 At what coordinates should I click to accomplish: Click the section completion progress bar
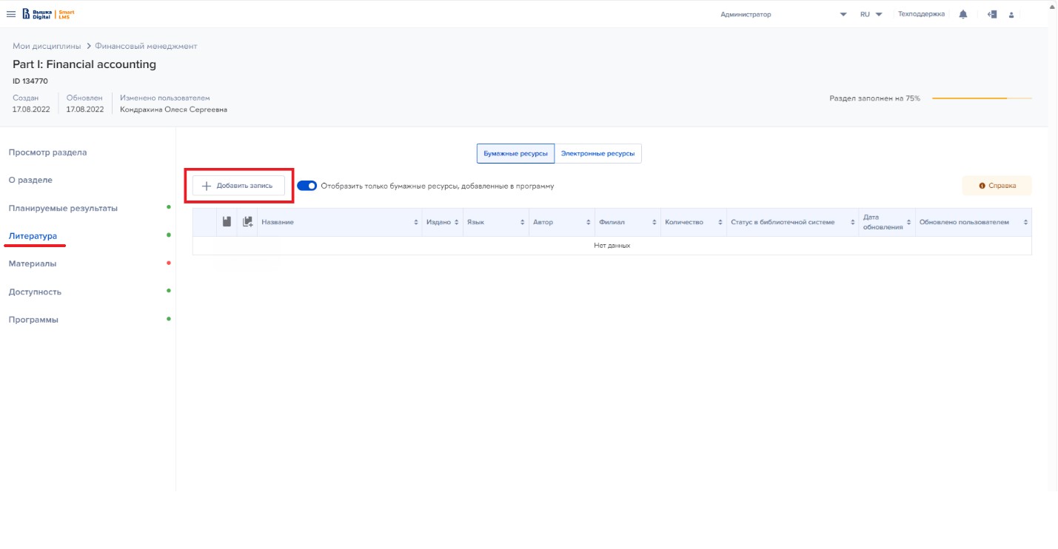click(x=981, y=98)
